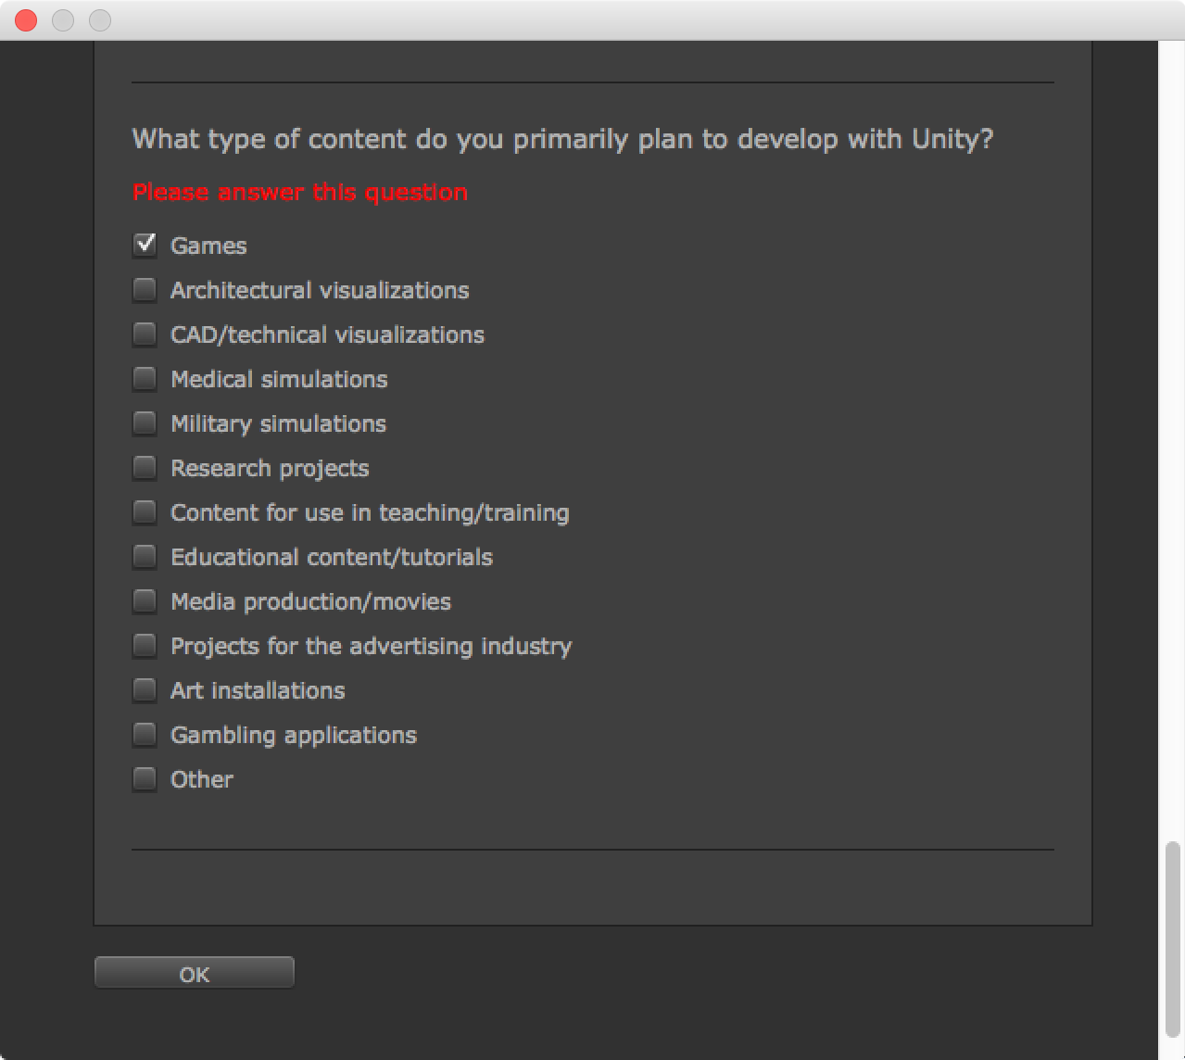
Task: Enable Educational content/tutorials checkbox
Action: [145, 557]
